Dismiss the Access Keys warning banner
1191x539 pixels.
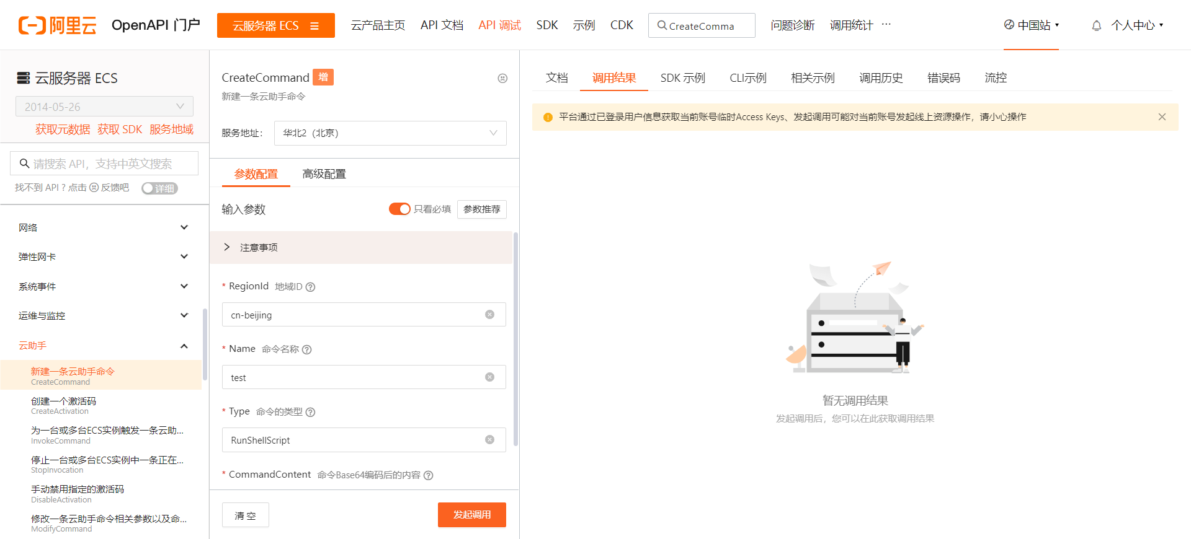coord(1162,117)
